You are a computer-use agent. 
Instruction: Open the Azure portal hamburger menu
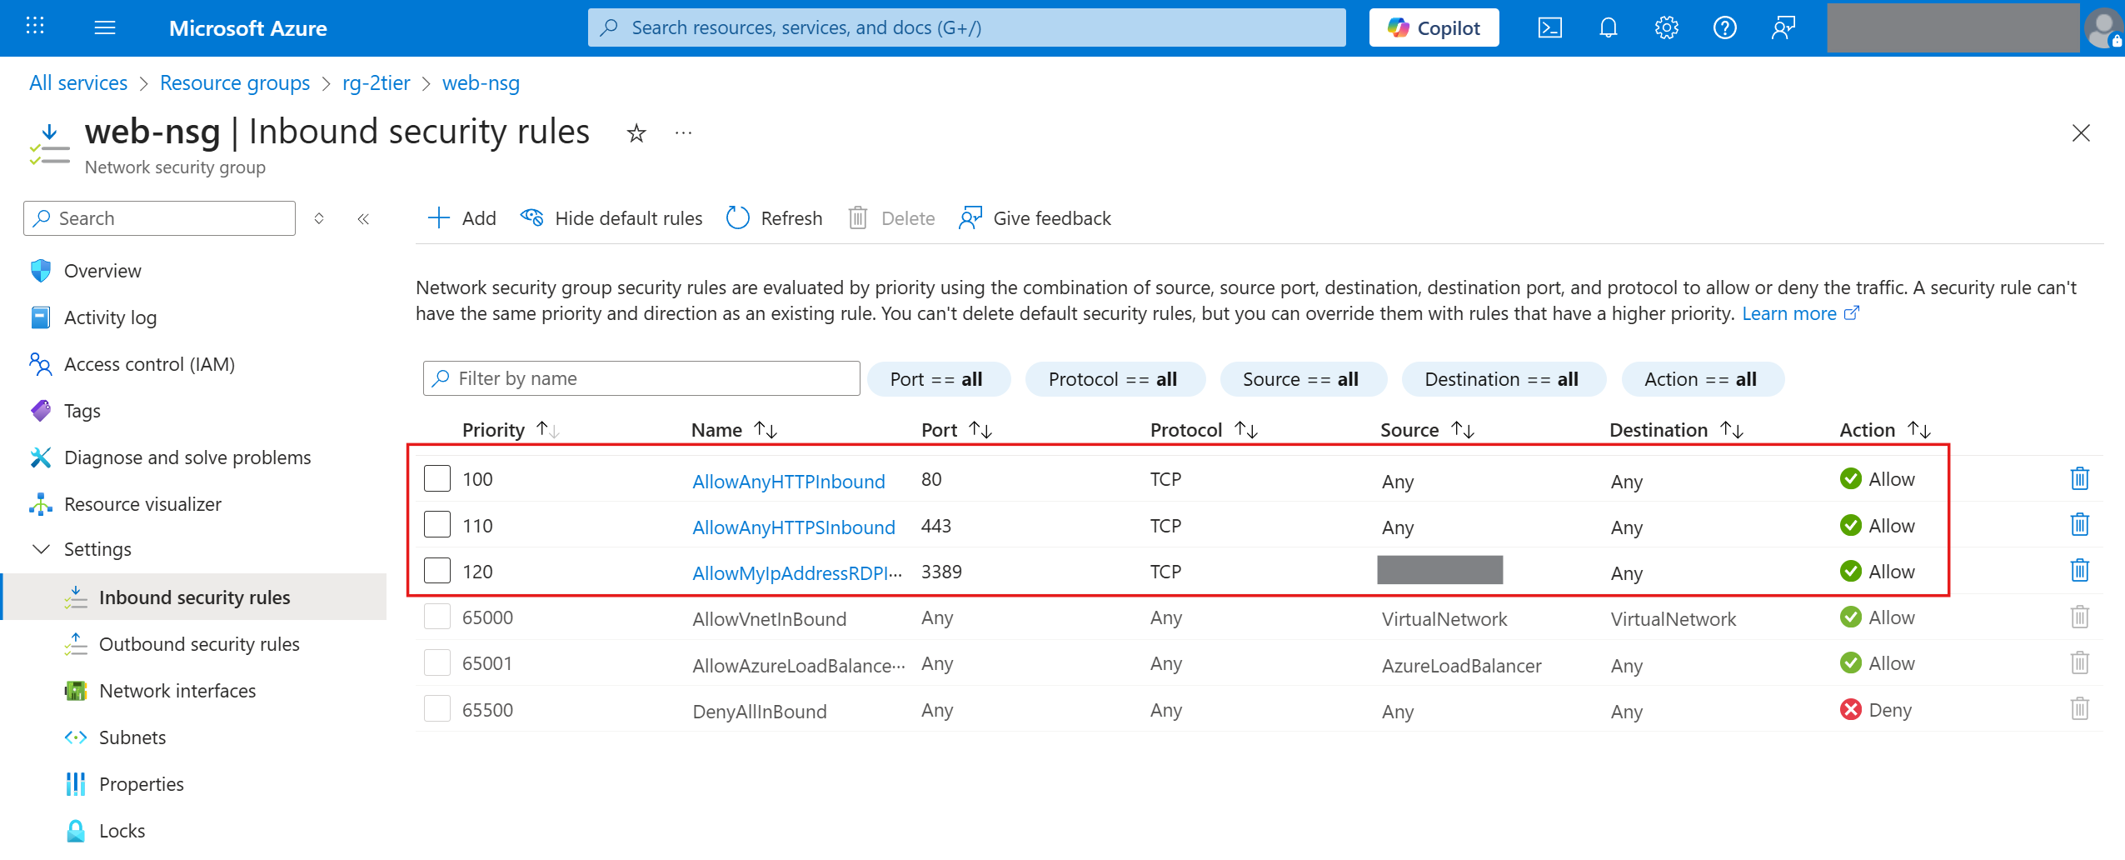tap(105, 28)
